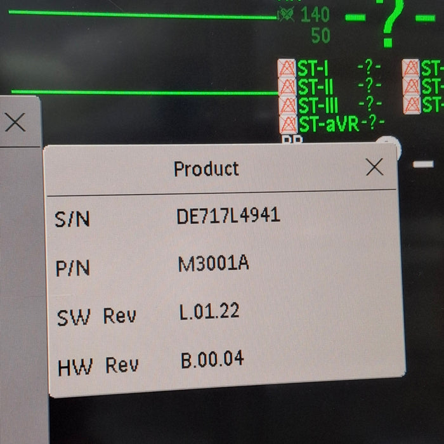Click the crossed bell icon beside 140
Screen dimensions: 444x444
click(286, 14)
